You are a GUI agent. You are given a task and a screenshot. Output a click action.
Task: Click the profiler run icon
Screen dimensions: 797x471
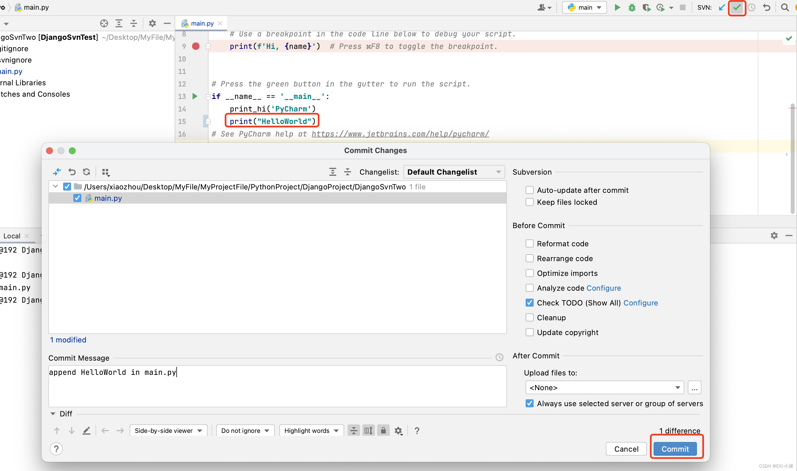tap(660, 7)
